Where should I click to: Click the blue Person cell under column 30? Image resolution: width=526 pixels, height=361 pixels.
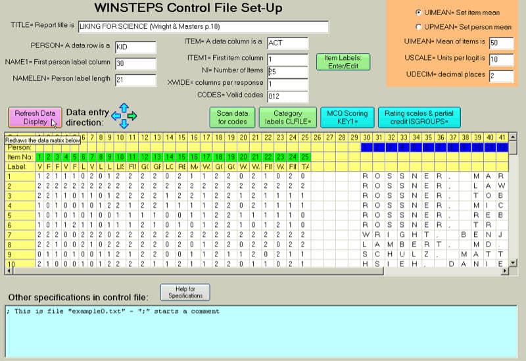coord(367,147)
